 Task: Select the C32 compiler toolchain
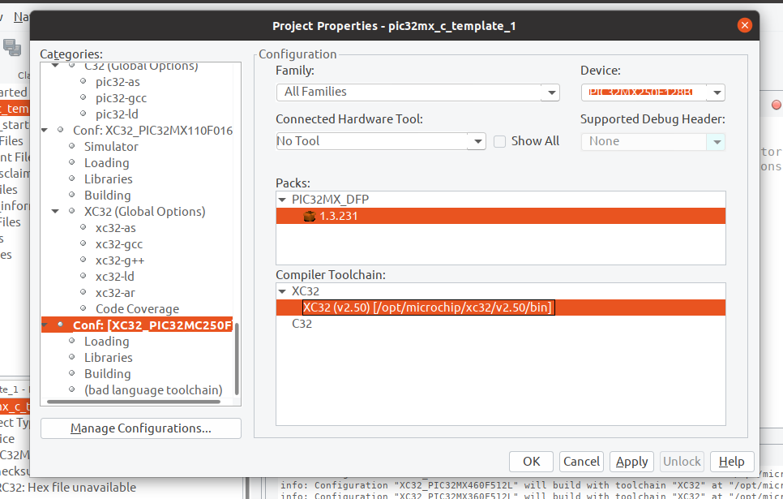(302, 324)
